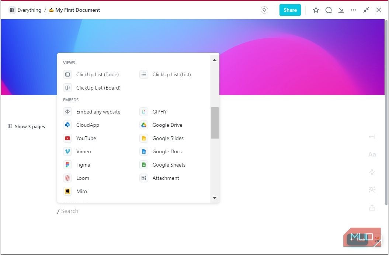Choose the Figma embed label
Image resolution: width=389 pixels, height=255 pixels.
(83, 165)
